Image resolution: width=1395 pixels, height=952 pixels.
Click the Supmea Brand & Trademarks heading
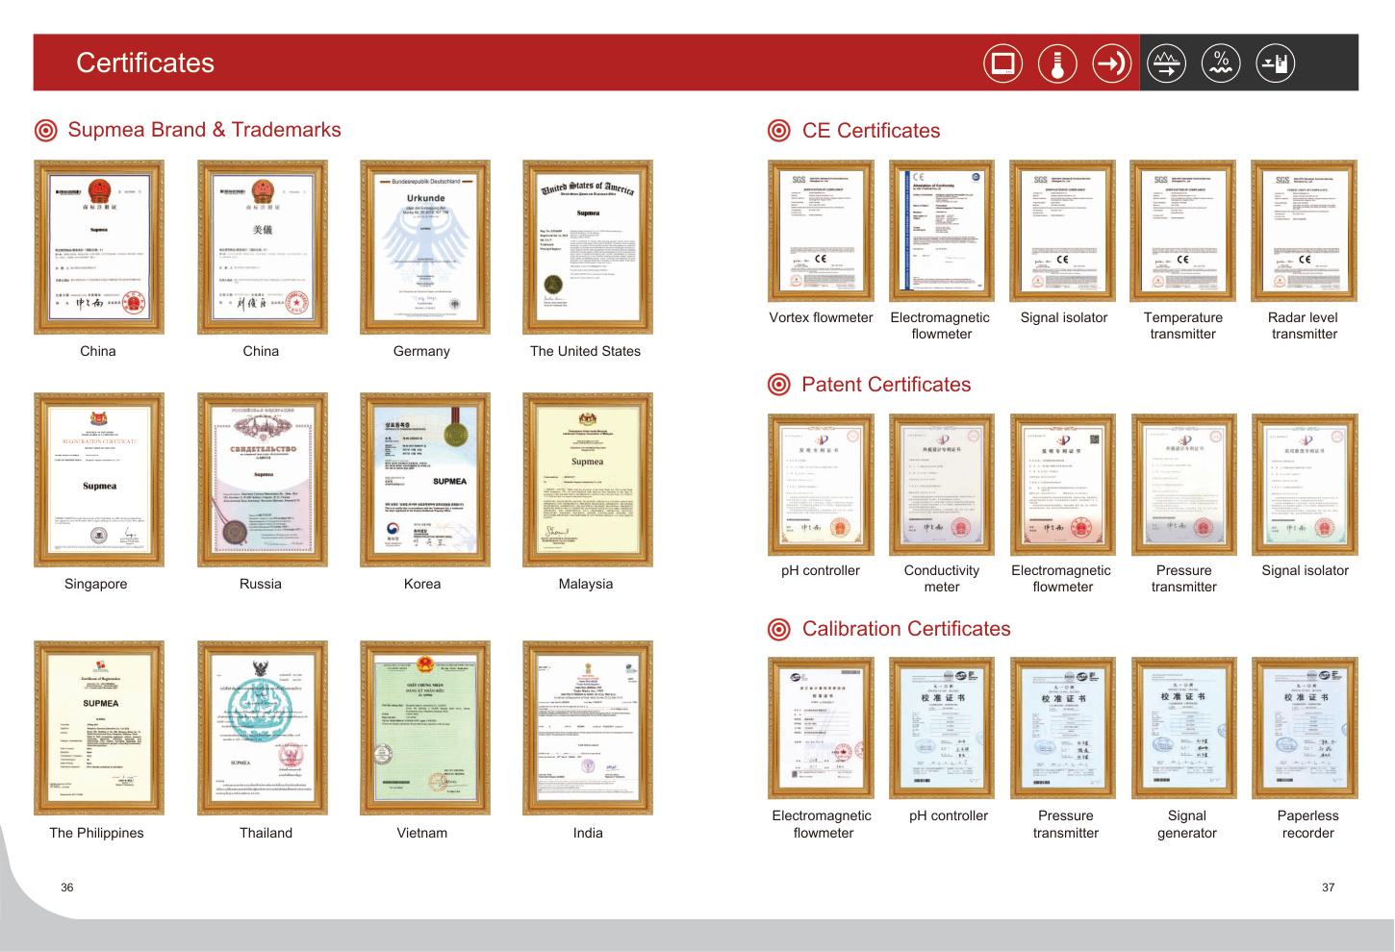204,130
